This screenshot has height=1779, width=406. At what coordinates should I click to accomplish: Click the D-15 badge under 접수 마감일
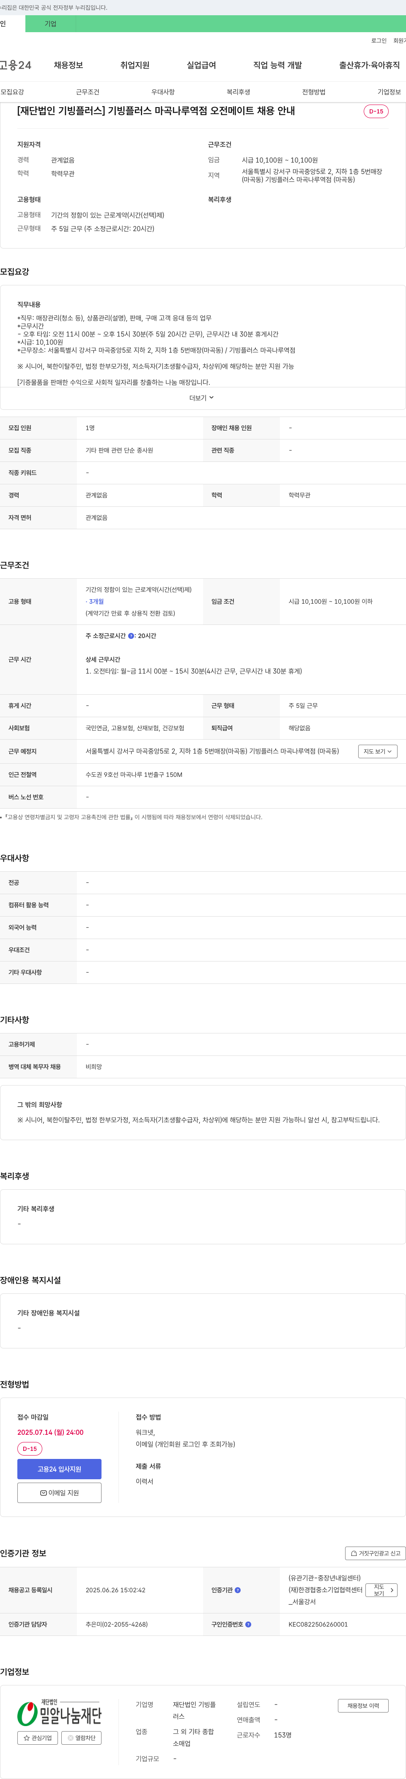[x=30, y=1449]
